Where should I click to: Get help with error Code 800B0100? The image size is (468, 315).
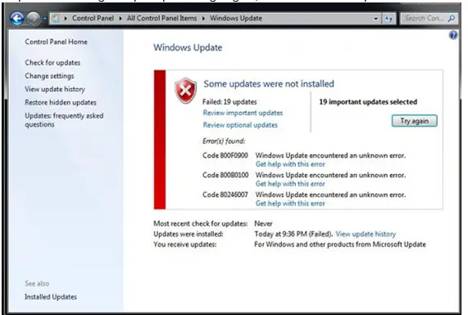coord(290,184)
